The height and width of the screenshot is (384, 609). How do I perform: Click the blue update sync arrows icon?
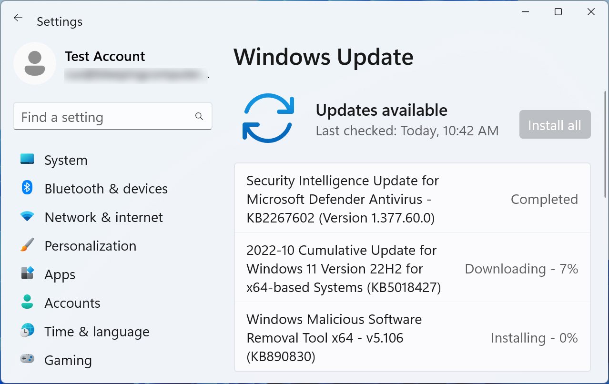[268, 118]
